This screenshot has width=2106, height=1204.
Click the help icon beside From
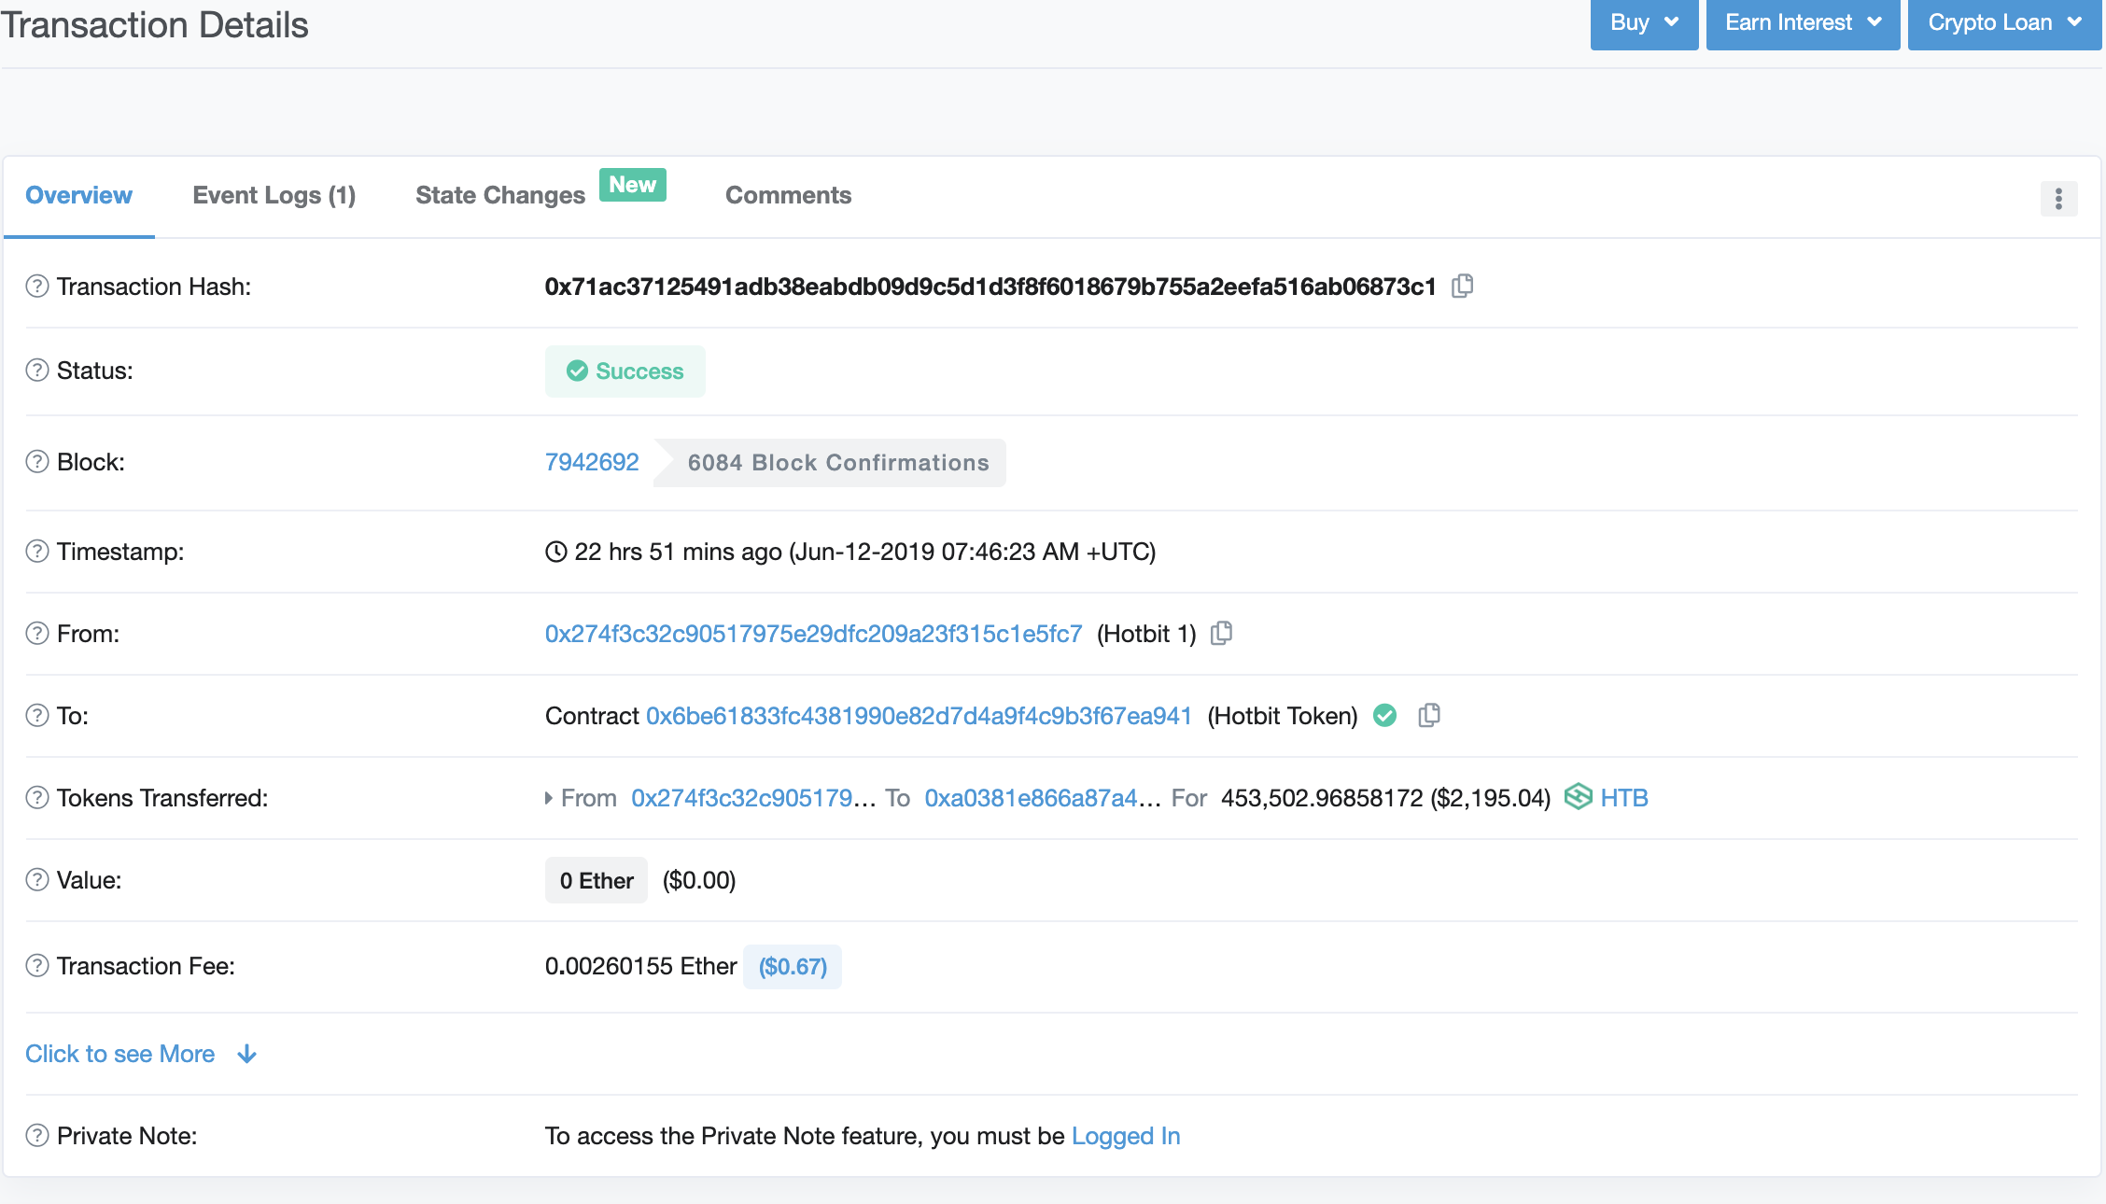[37, 634]
